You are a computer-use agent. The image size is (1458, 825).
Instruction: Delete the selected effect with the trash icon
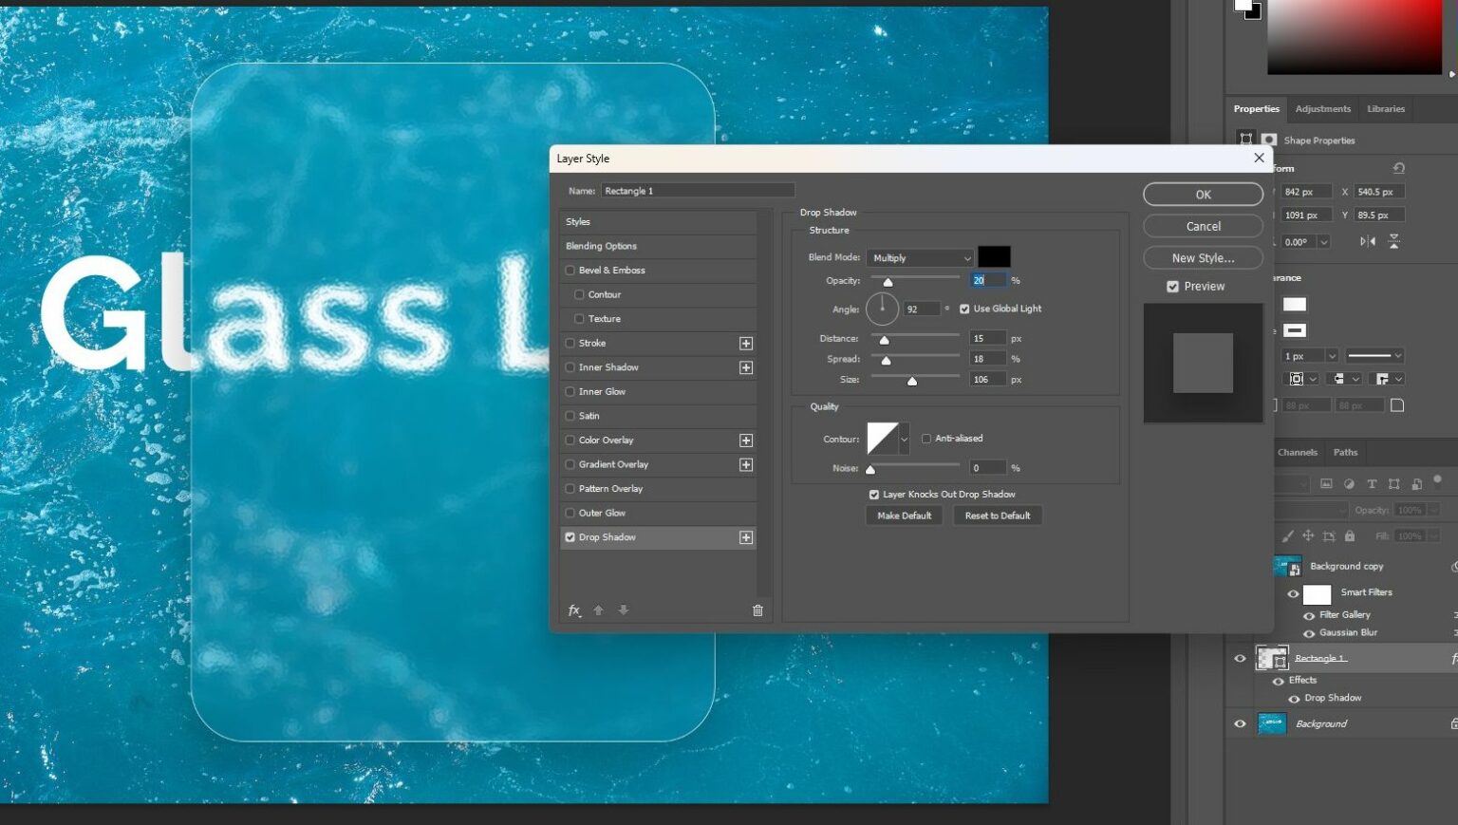click(757, 610)
